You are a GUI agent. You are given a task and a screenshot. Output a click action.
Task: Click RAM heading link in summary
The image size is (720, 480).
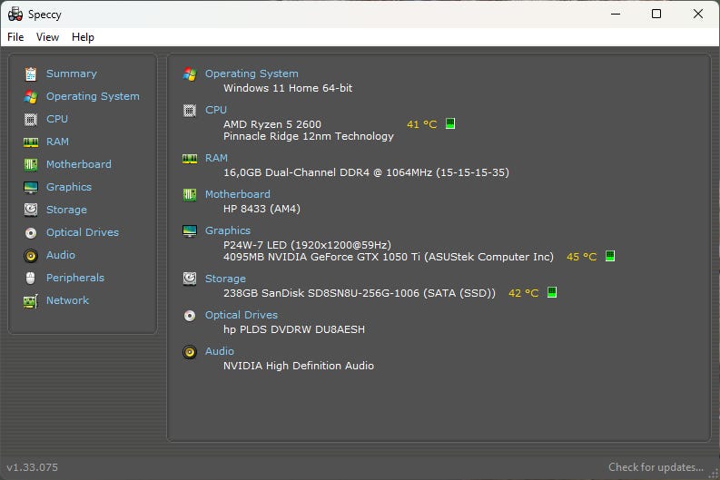[x=216, y=158]
